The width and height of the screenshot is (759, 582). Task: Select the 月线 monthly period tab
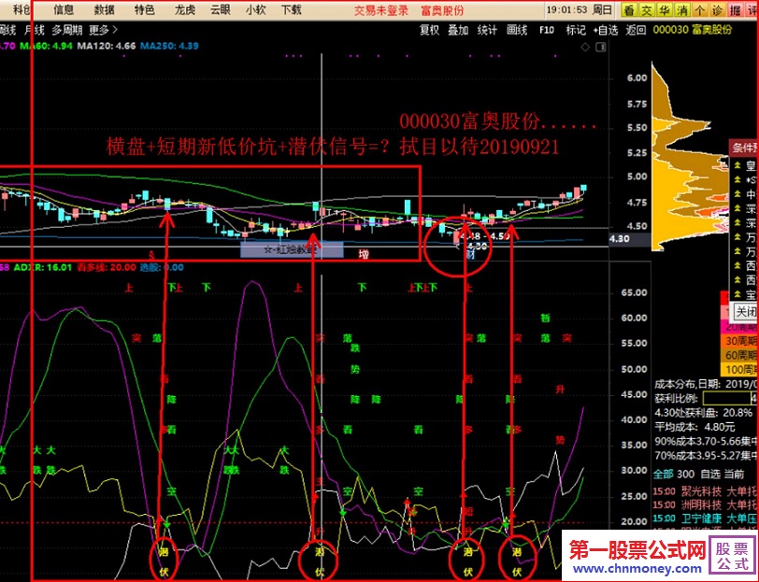click(35, 31)
